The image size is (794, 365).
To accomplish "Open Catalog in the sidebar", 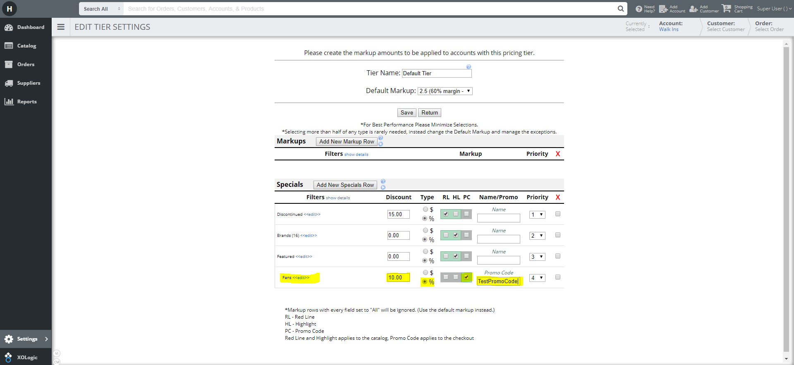I will pos(26,46).
